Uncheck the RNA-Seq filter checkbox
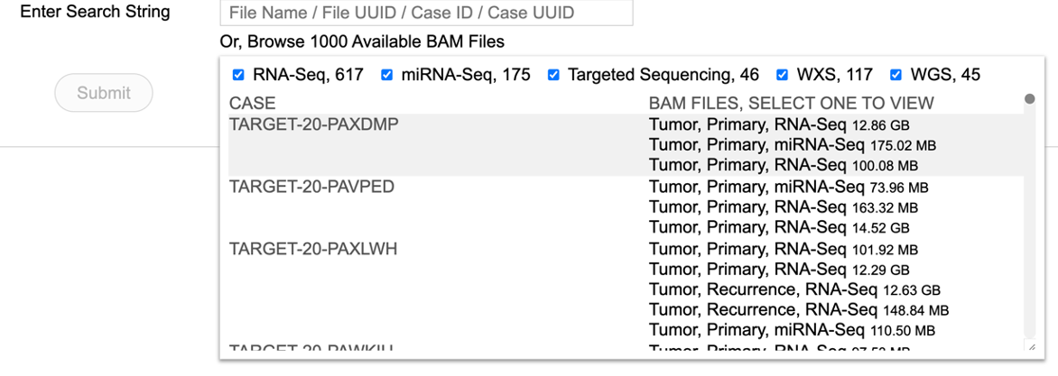This screenshot has height=376, width=1058. click(238, 75)
